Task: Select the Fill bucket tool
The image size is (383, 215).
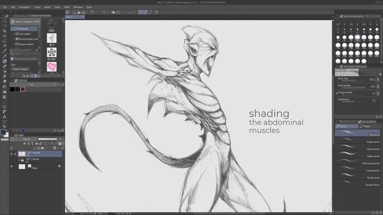Action: pyautogui.click(x=4, y=92)
